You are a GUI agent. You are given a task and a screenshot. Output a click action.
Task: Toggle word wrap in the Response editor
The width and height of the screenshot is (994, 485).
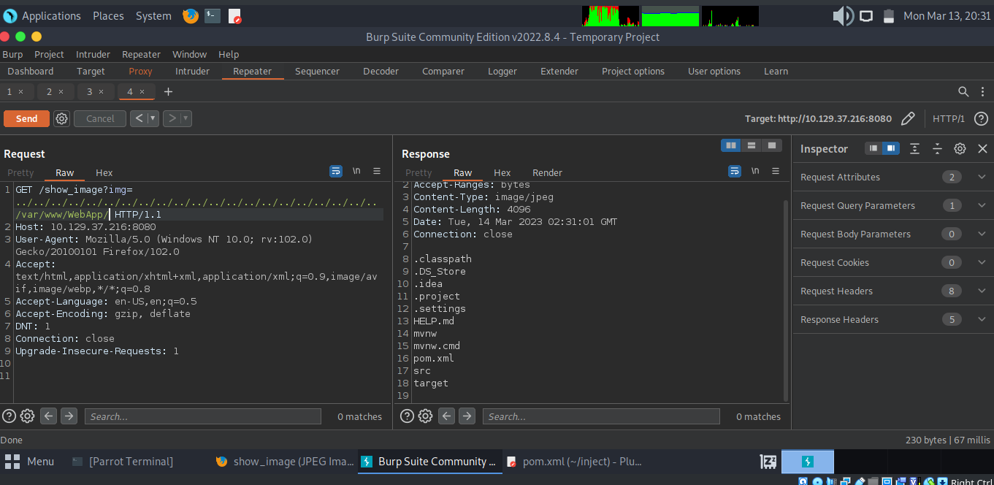(735, 171)
